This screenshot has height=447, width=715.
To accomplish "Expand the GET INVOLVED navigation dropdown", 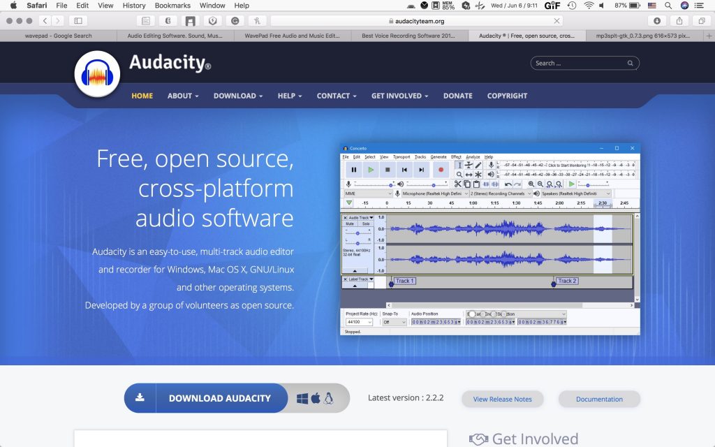I will 400,96.
